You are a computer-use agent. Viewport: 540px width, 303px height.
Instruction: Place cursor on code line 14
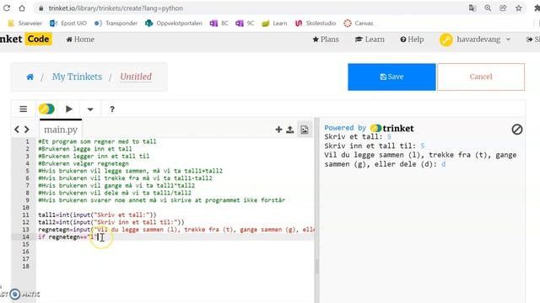tap(175, 237)
